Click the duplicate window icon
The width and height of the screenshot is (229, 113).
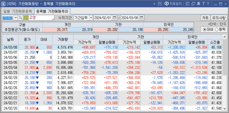point(193,4)
